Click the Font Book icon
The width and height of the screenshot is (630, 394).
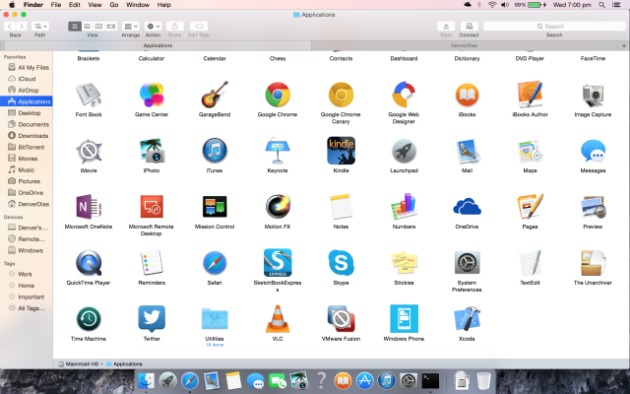click(89, 95)
